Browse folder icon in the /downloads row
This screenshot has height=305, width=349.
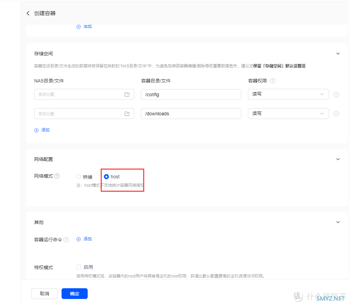(x=127, y=114)
